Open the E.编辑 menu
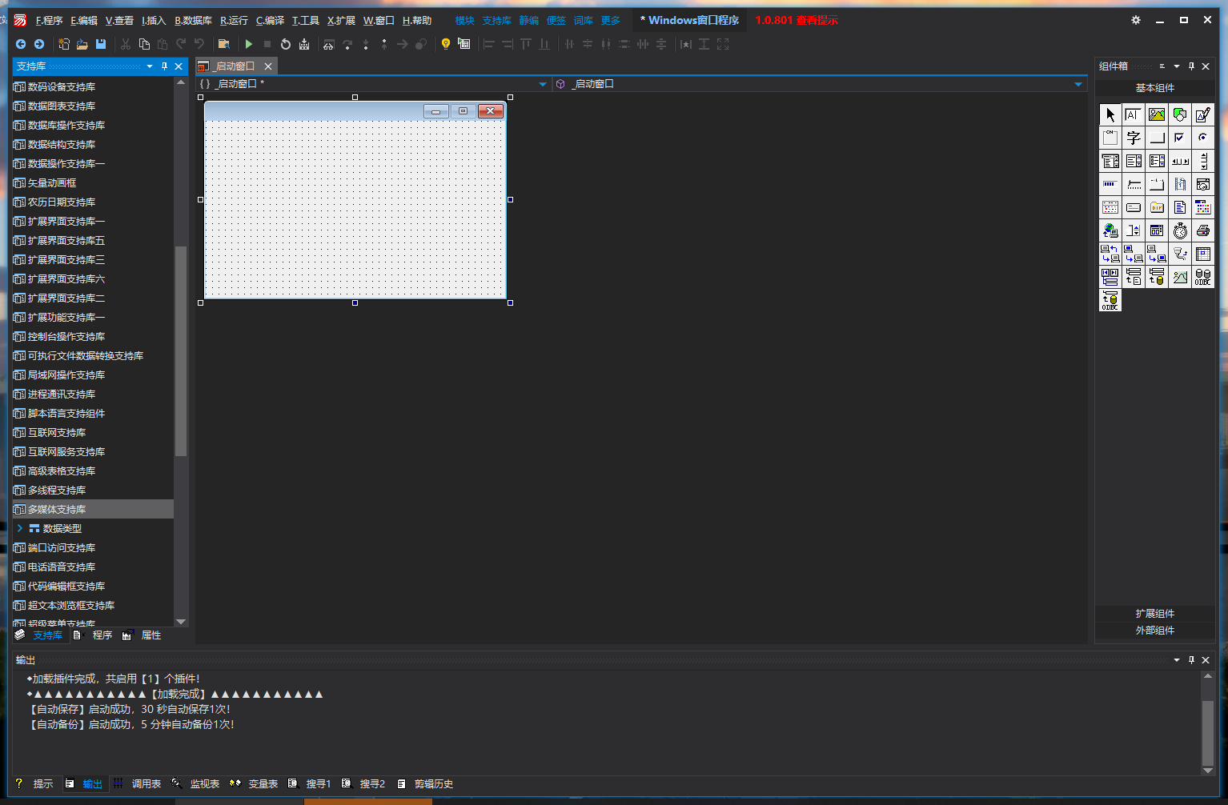The height and width of the screenshot is (805, 1228). point(84,20)
